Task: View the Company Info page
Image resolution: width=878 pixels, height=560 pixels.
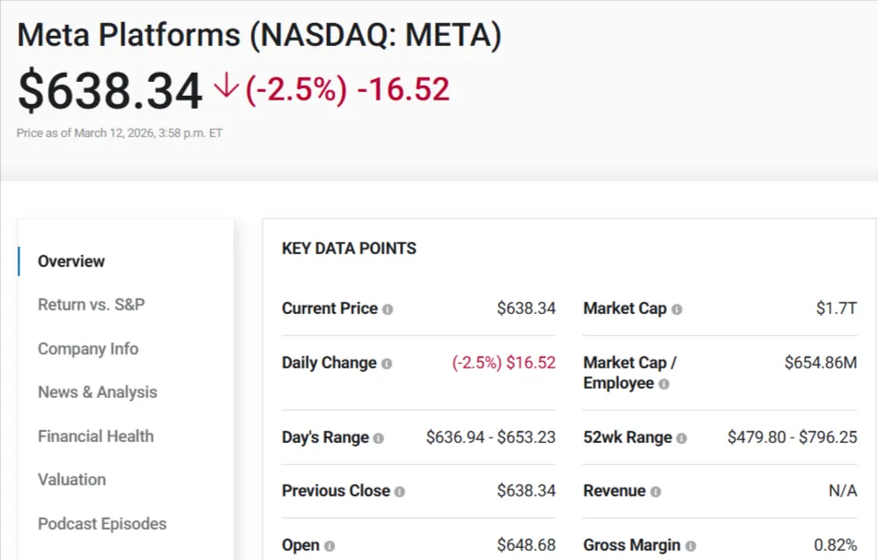Action: (x=88, y=348)
